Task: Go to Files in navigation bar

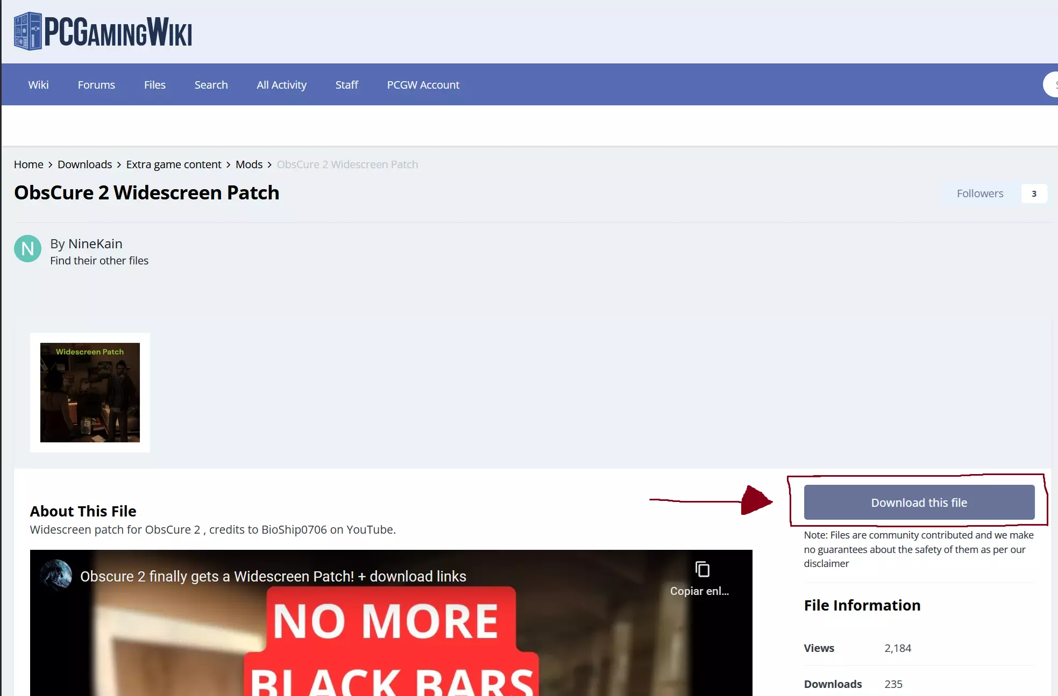Action: (154, 85)
